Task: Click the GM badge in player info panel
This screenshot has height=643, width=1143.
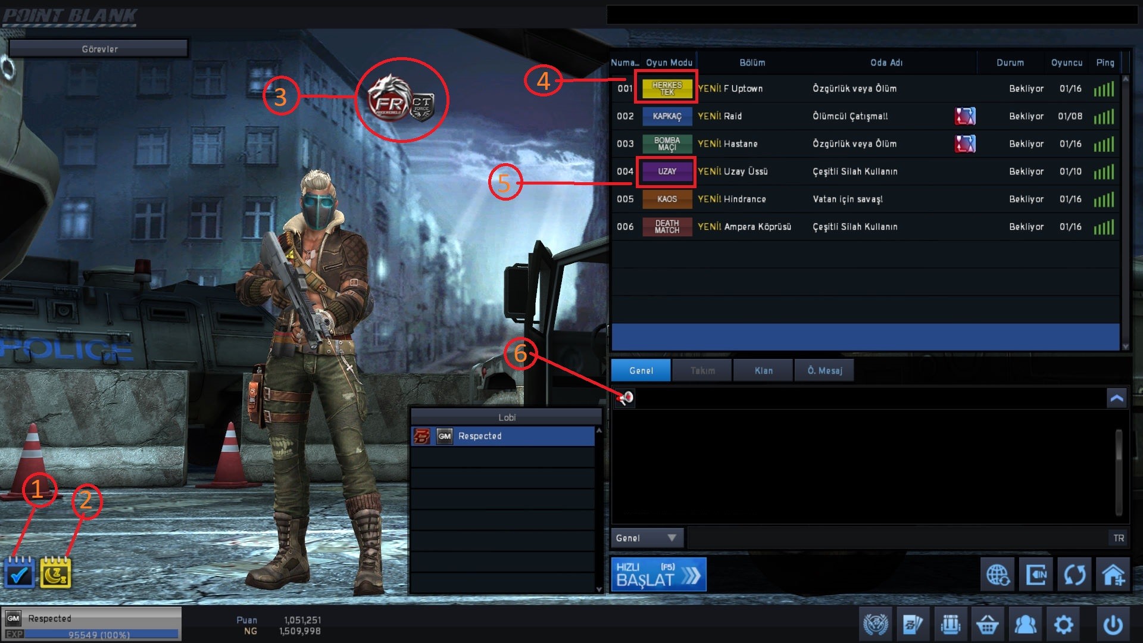Action: click(13, 618)
